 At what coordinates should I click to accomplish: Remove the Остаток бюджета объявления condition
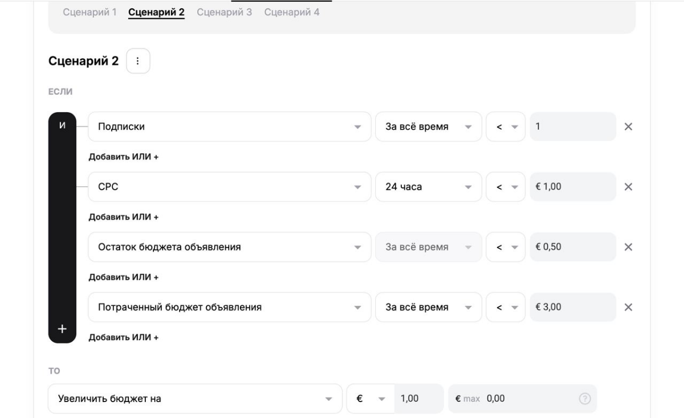(x=628, y=247)
